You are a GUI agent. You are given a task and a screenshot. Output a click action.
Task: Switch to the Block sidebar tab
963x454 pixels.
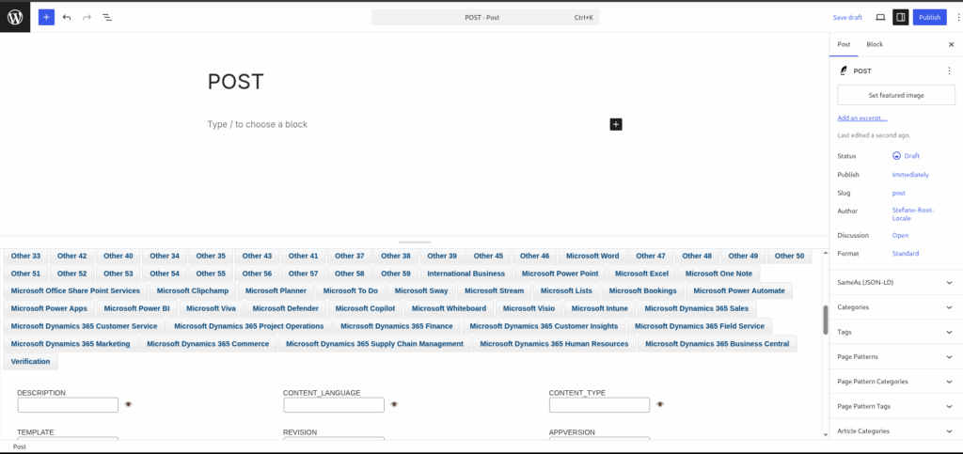point(875,44)
